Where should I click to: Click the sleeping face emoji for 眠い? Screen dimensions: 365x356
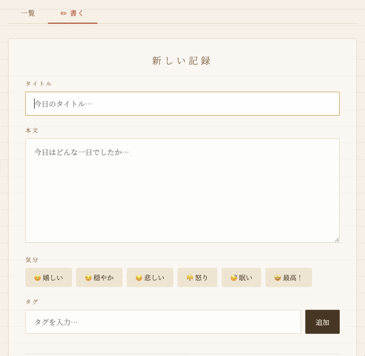[x=233, y=278]
